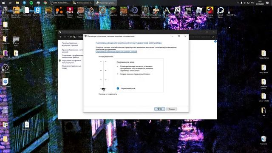Click the Control Panel search field

[202, 37]
